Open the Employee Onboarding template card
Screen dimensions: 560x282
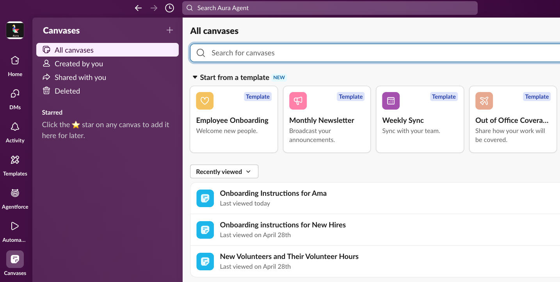(234, 119)
